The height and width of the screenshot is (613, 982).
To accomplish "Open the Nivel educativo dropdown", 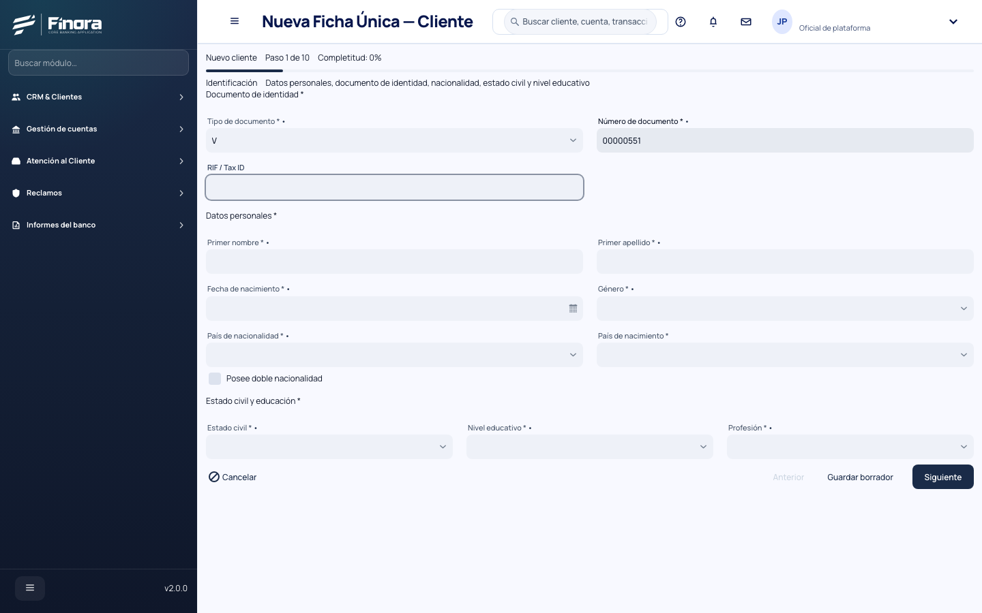I will pos(590,447).
